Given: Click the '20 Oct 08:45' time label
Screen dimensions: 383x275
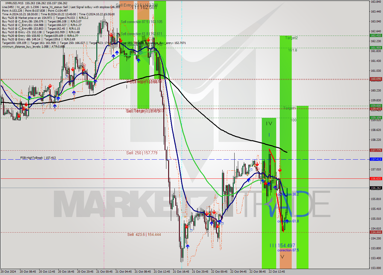Looking at the screenshot, I should pos(28,272).
